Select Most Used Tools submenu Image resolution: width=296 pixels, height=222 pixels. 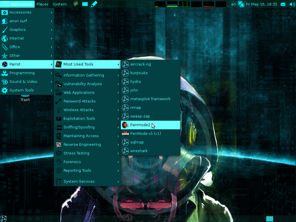[87, 64]
